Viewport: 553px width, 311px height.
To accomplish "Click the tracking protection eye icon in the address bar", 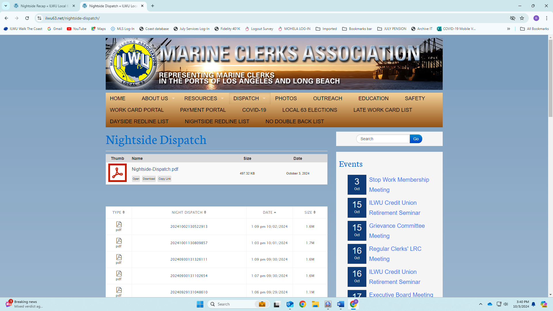I will 513,18.
